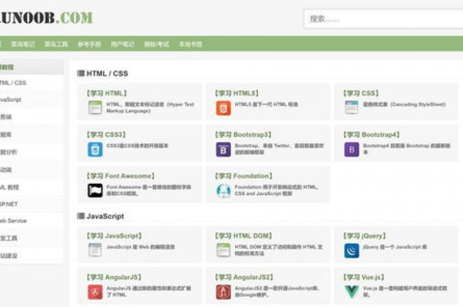Viewport: 463px width, 307px height.
Task: Open 菜鸟工具 in the green nav bar
Action: [56, 44]
